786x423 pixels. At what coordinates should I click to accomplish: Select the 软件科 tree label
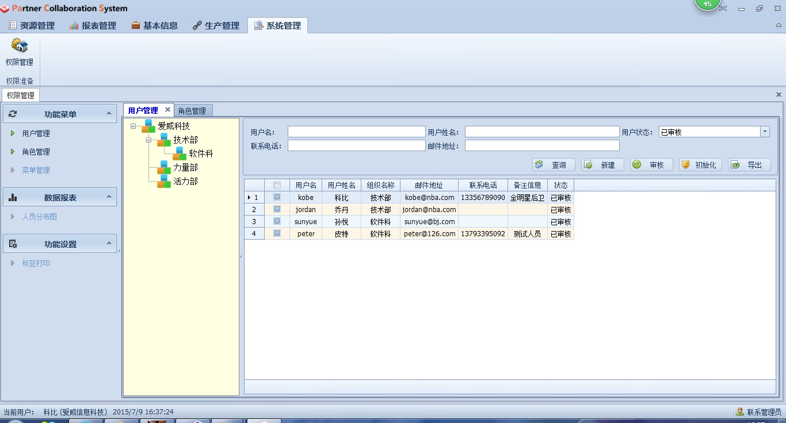[201, 153]
